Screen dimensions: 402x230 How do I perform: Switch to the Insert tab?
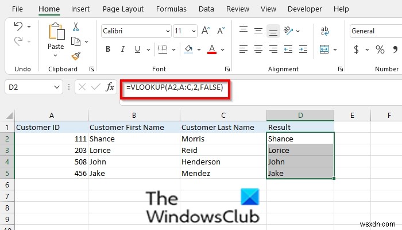coord(80,9)
